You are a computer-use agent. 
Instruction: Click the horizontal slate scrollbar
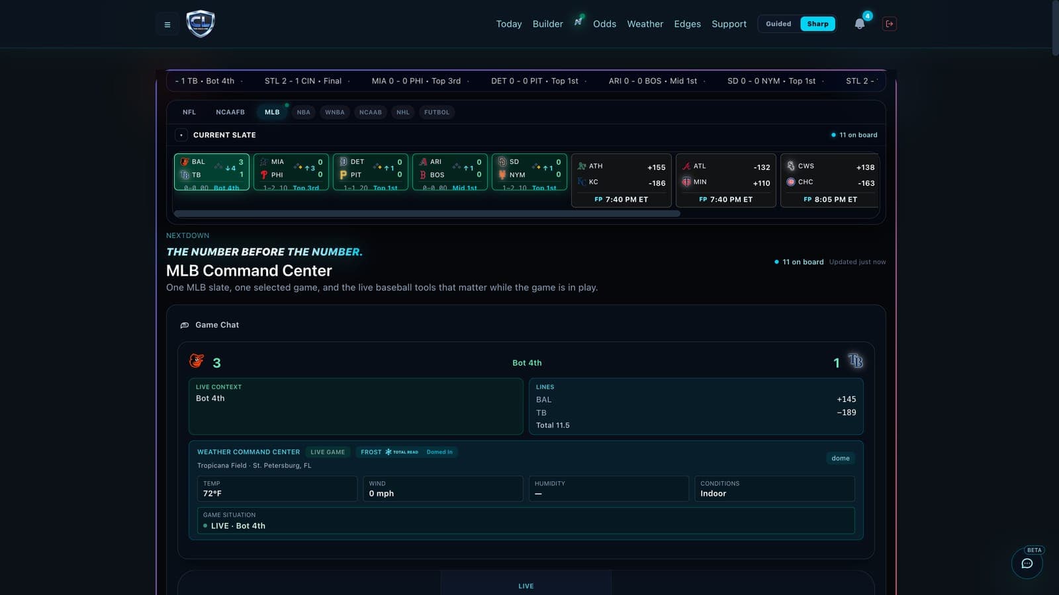point(427,214)
